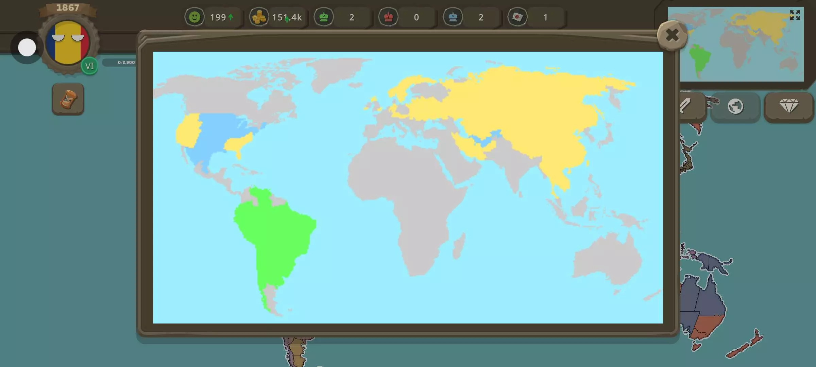816x367 pixels.
Task: Open the diamond premium shop button
Action: click(x=789, y=107)
